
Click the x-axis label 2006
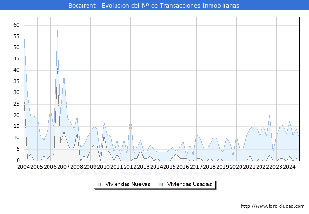pyautogui.click(x=50, y=167)
